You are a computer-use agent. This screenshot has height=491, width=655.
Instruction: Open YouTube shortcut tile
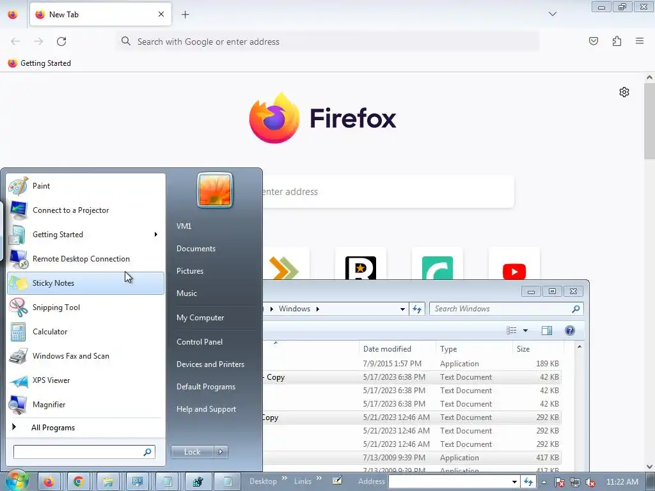click(514, 264)
